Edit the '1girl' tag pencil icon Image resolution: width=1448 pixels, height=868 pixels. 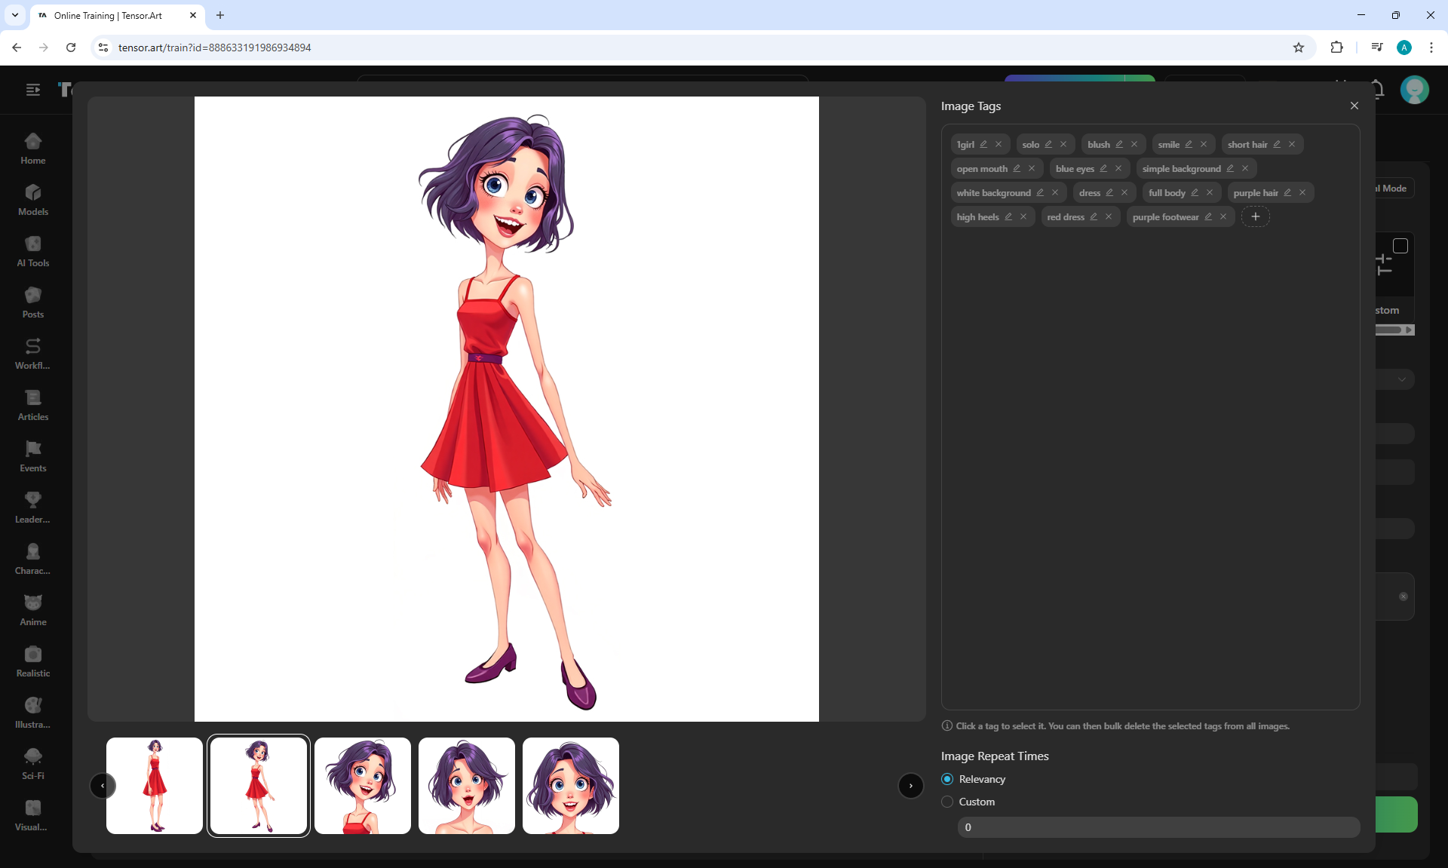983,144
